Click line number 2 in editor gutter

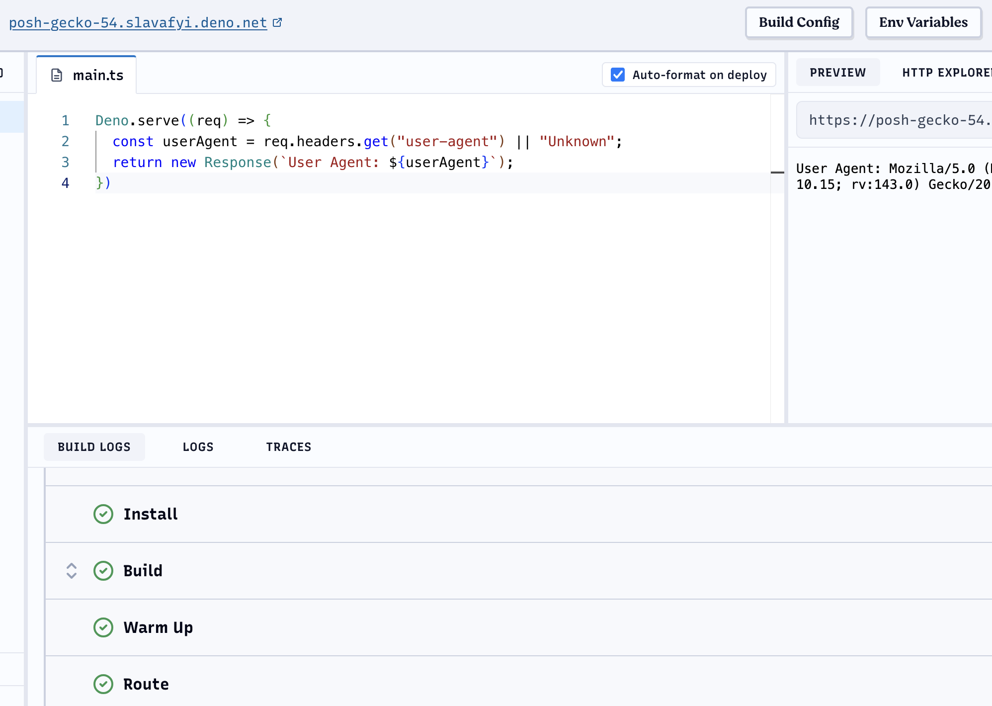(x=65, y=141)
